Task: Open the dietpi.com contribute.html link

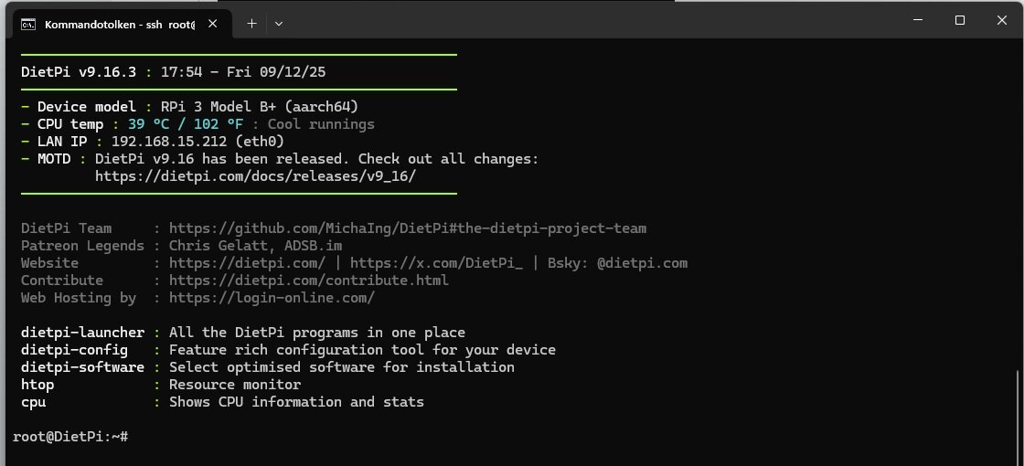Action: pyautogui.click(x=308, y=281)
